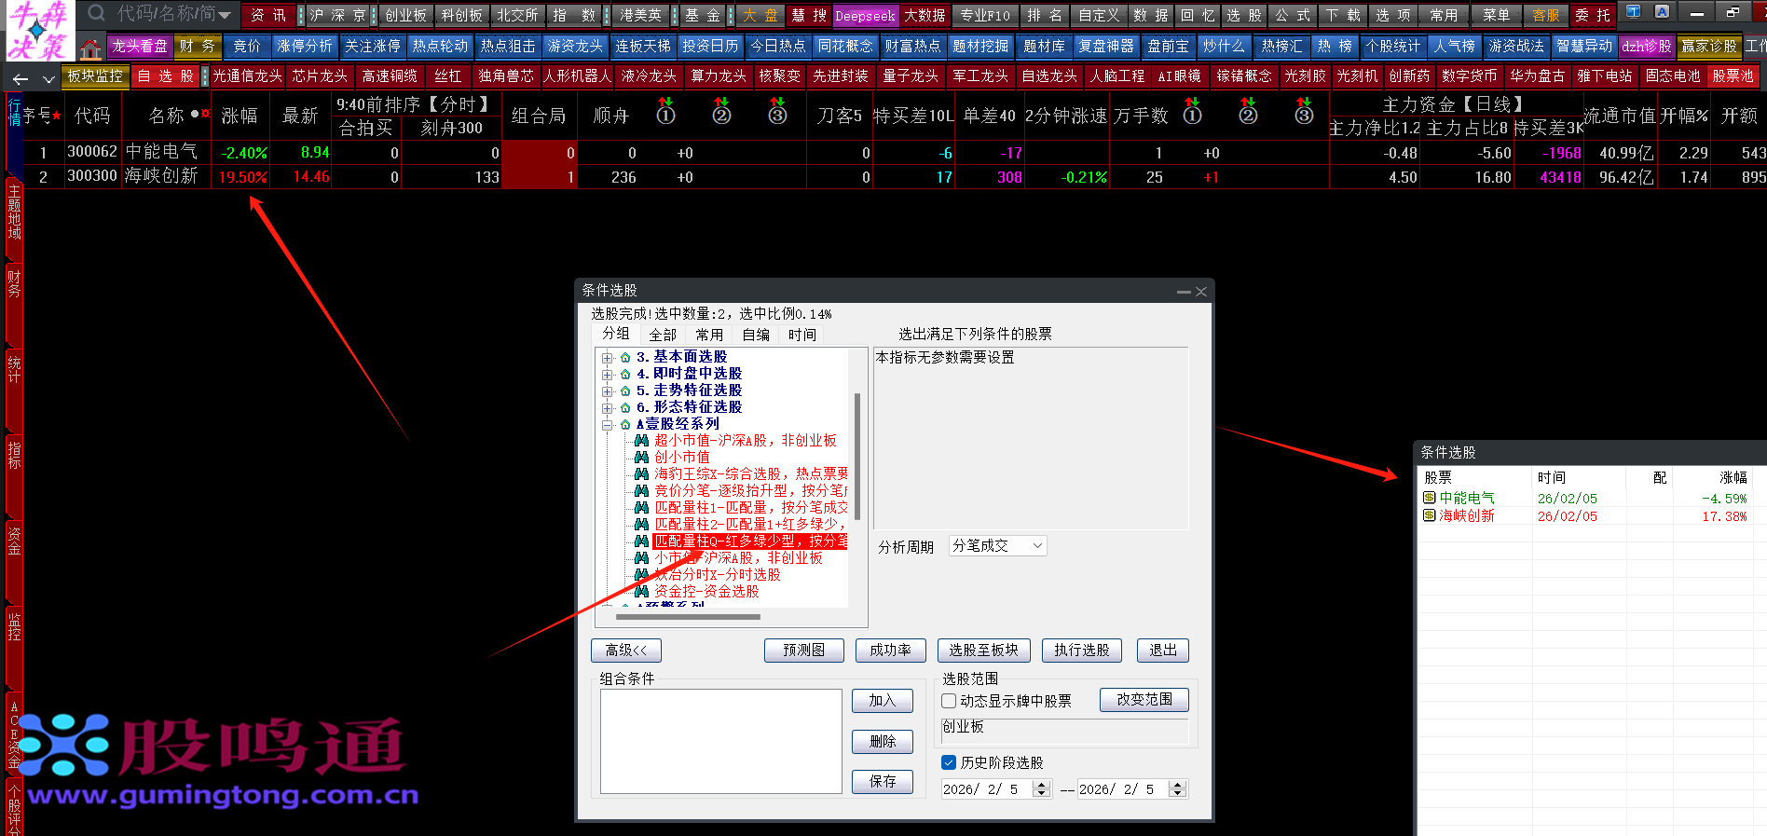Click start date stepper arrows
The width and height of the screenshot is (1767, 836).
(x=1042, y=789)
